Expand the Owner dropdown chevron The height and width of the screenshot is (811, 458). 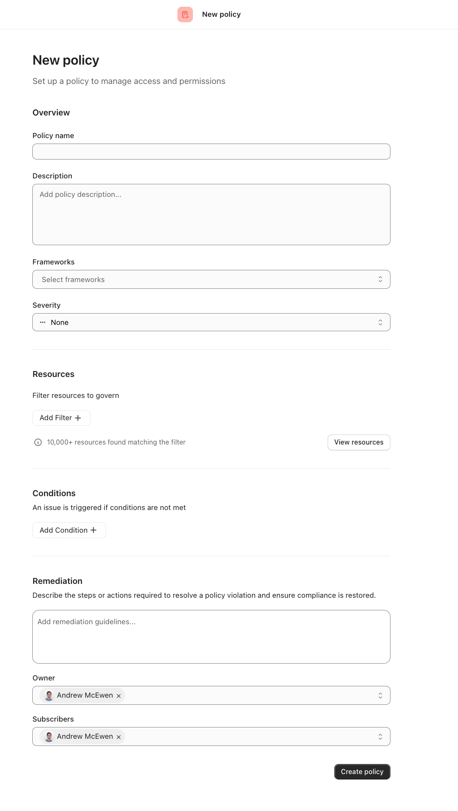(380, 696)
